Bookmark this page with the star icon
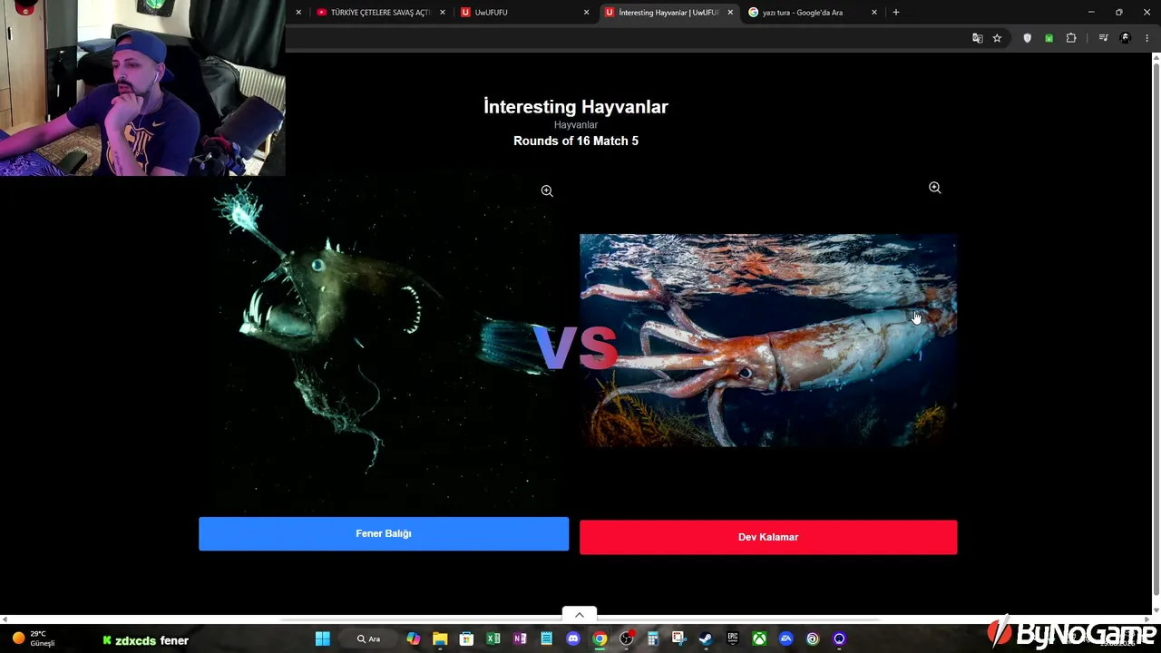Image resolution: width=1161 pixels, height=653 pixels. [x=997, y=38]
